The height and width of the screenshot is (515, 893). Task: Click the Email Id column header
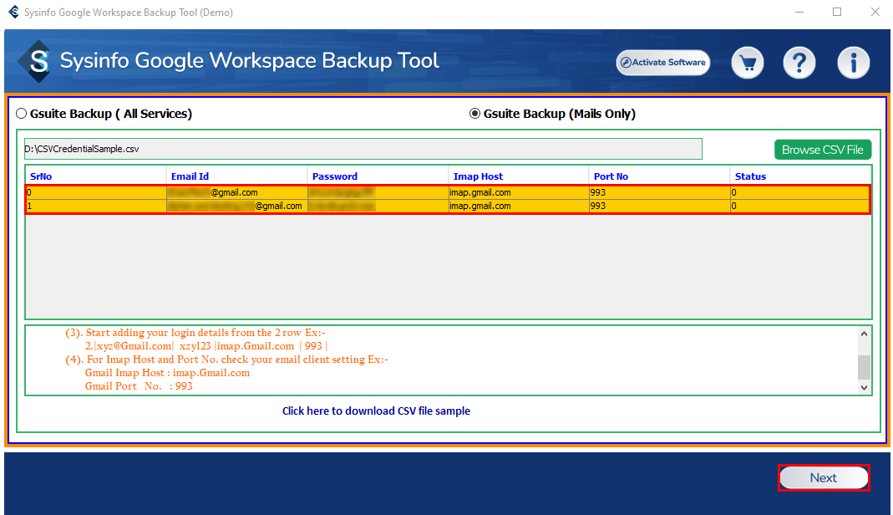190,176
